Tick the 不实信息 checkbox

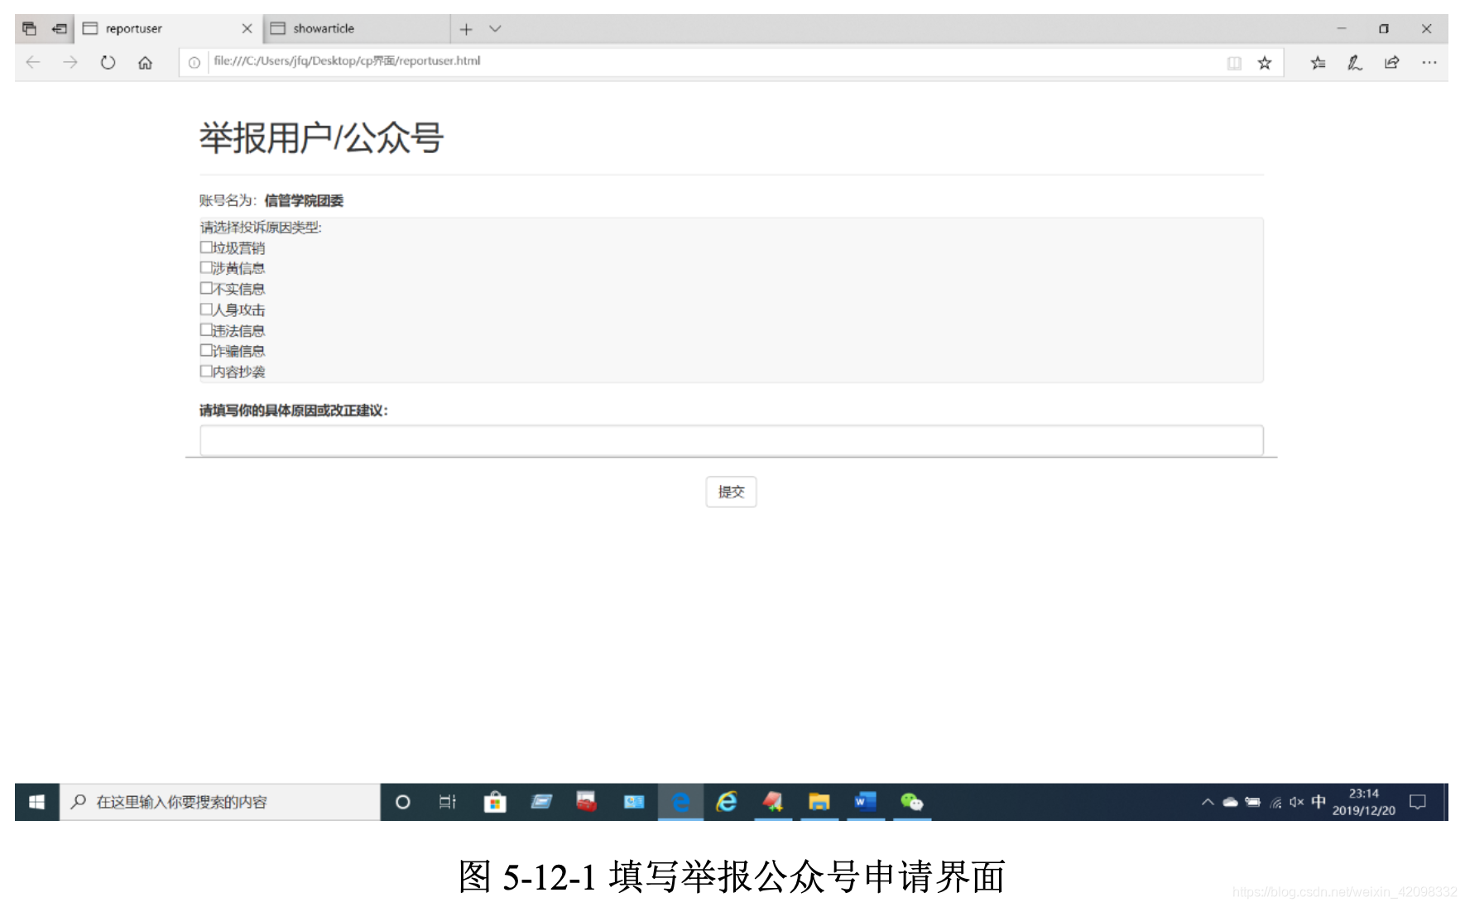[206, 288]
